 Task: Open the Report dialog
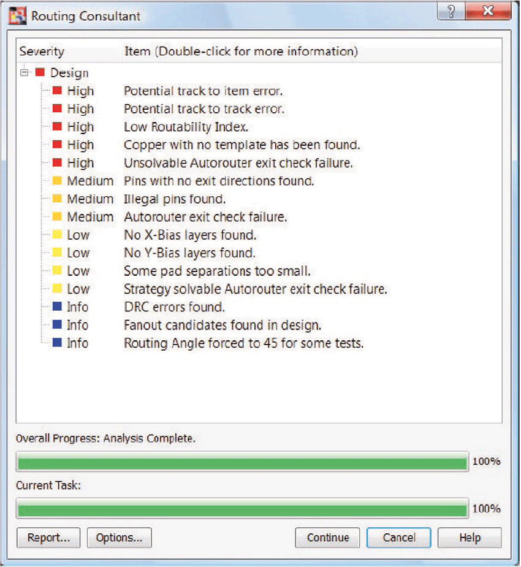(48, 538)
